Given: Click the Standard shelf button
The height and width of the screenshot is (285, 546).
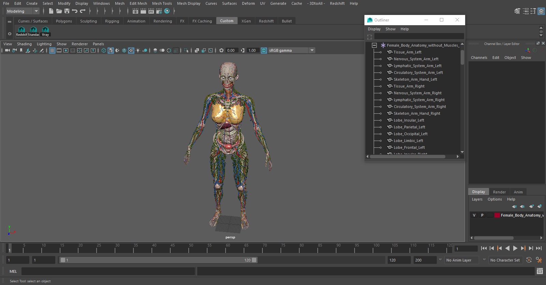Looking at the screenshot, I should point(33,31).
